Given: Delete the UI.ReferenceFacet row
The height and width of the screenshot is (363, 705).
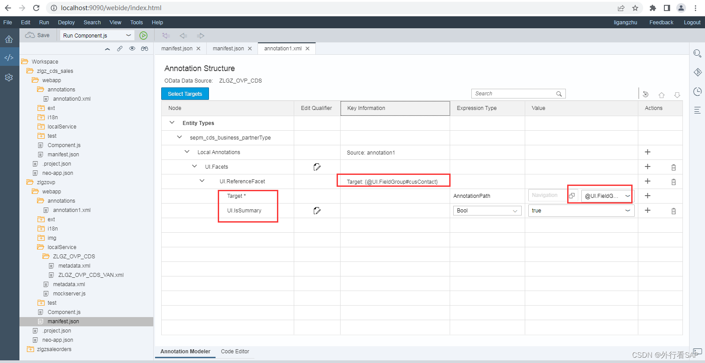Looking at the screenshot, I should 674,182.
